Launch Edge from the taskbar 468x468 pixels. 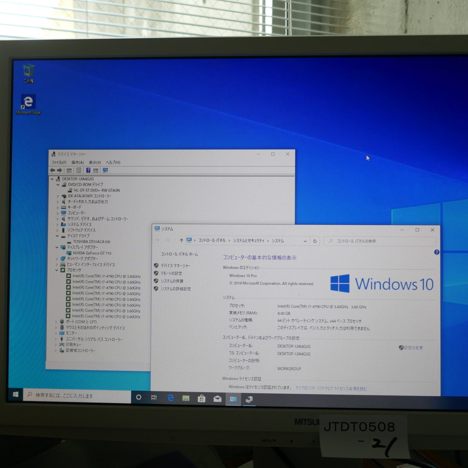(170, 398)
